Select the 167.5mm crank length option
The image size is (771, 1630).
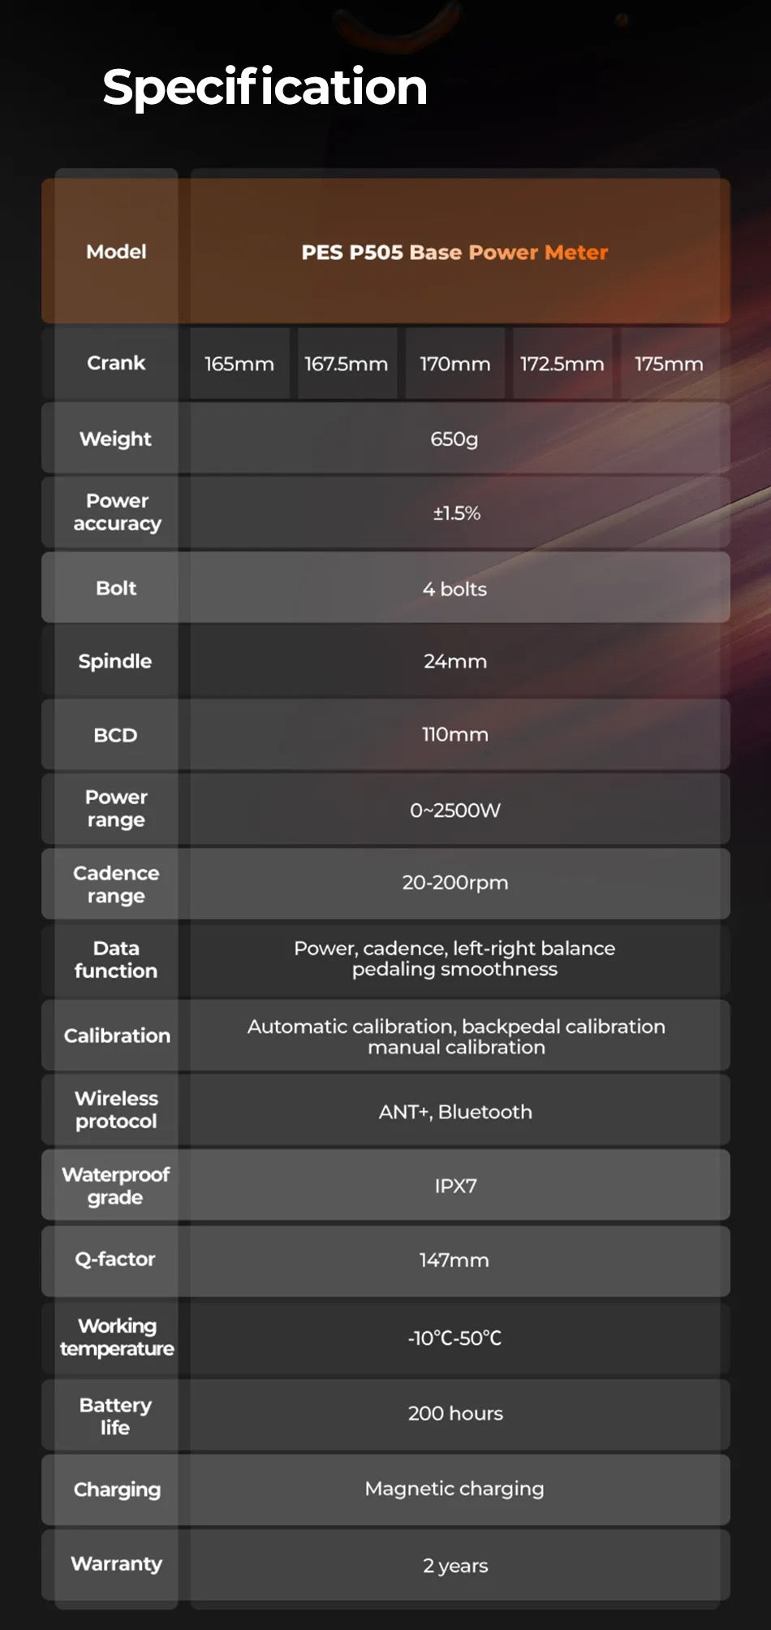pyautogui.click(x=347, y=364)
